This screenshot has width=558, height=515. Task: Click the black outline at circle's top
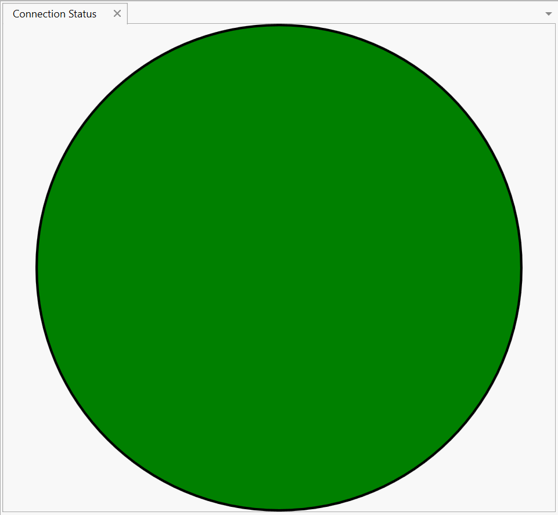click(x=279, y=26)
